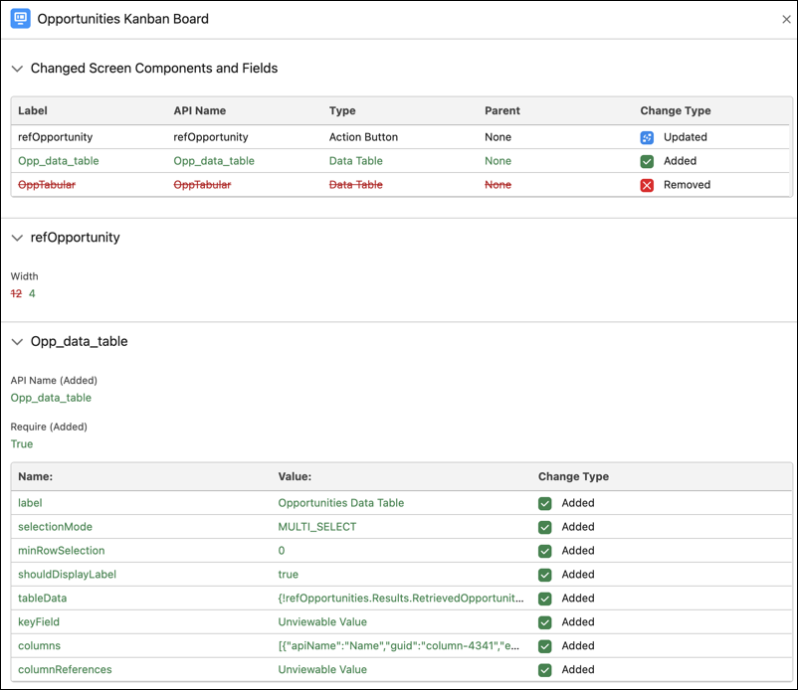Click Added icon in columns row
798x690 pixels.
pos(544,646)
